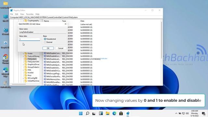Screen dimensions: 208x117
Task: Select the Hvsi key folder
Action: [x=30, y=75]
